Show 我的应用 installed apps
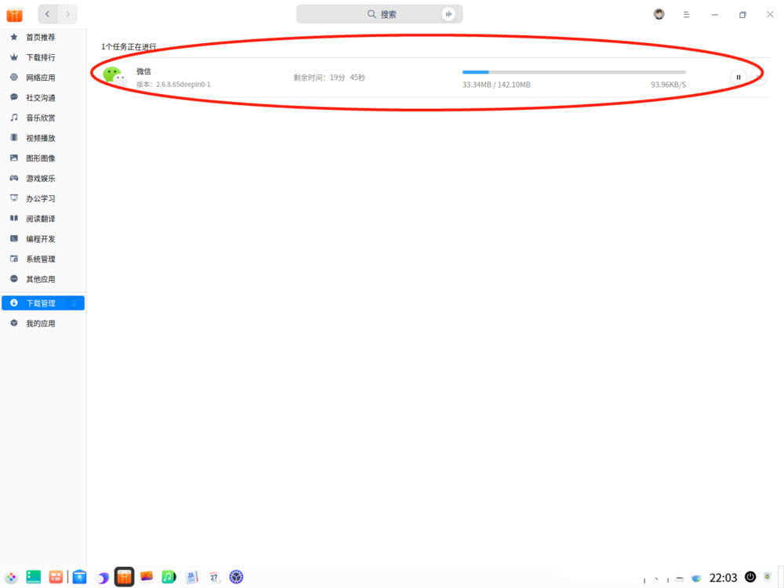This screenshot has width=784, height=588. [x=41, y=323]
